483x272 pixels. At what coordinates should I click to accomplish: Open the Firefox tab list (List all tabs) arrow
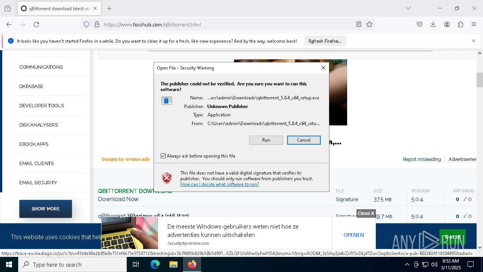point(408,8)
